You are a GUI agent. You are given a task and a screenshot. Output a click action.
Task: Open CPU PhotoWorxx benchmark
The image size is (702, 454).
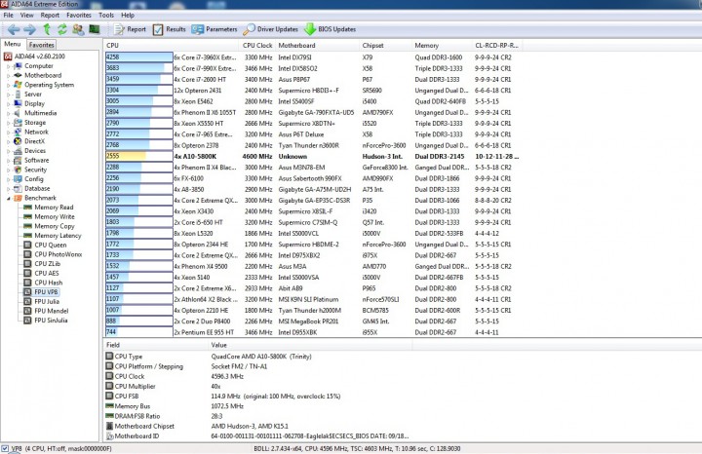[53, 254]
